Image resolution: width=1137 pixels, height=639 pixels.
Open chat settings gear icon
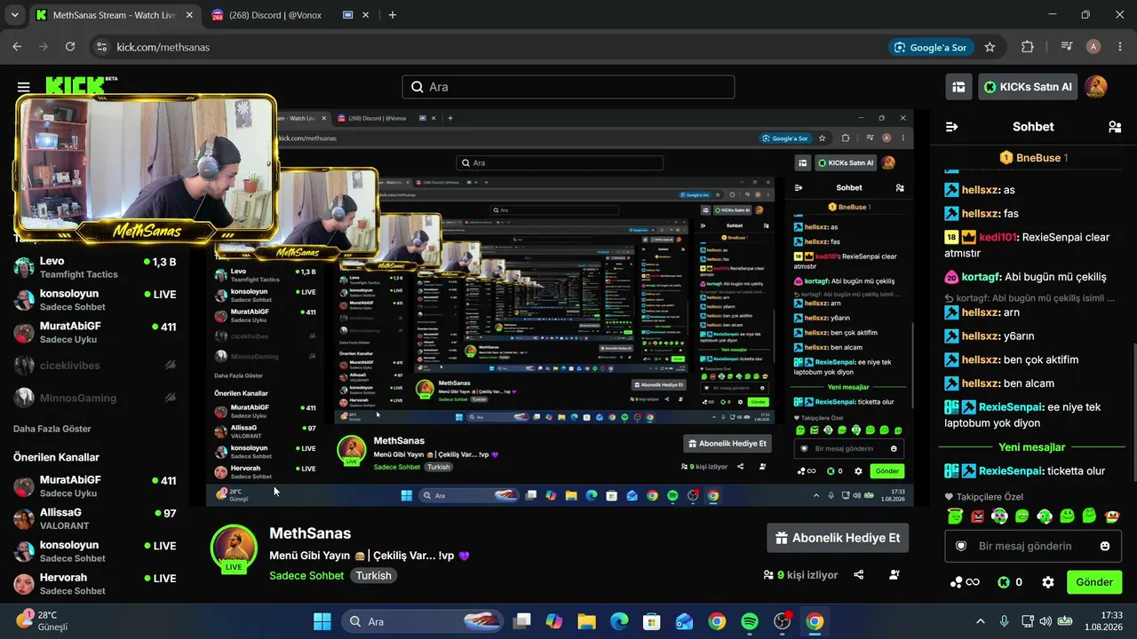(x=1048, y=582)
